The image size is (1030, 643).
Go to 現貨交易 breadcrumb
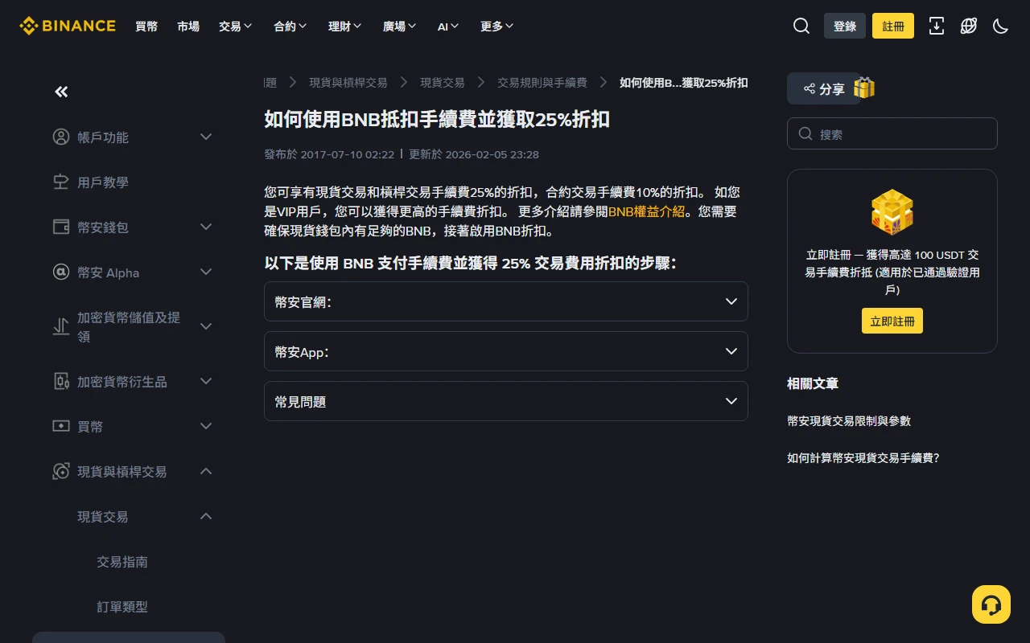(x=443, y=82)
